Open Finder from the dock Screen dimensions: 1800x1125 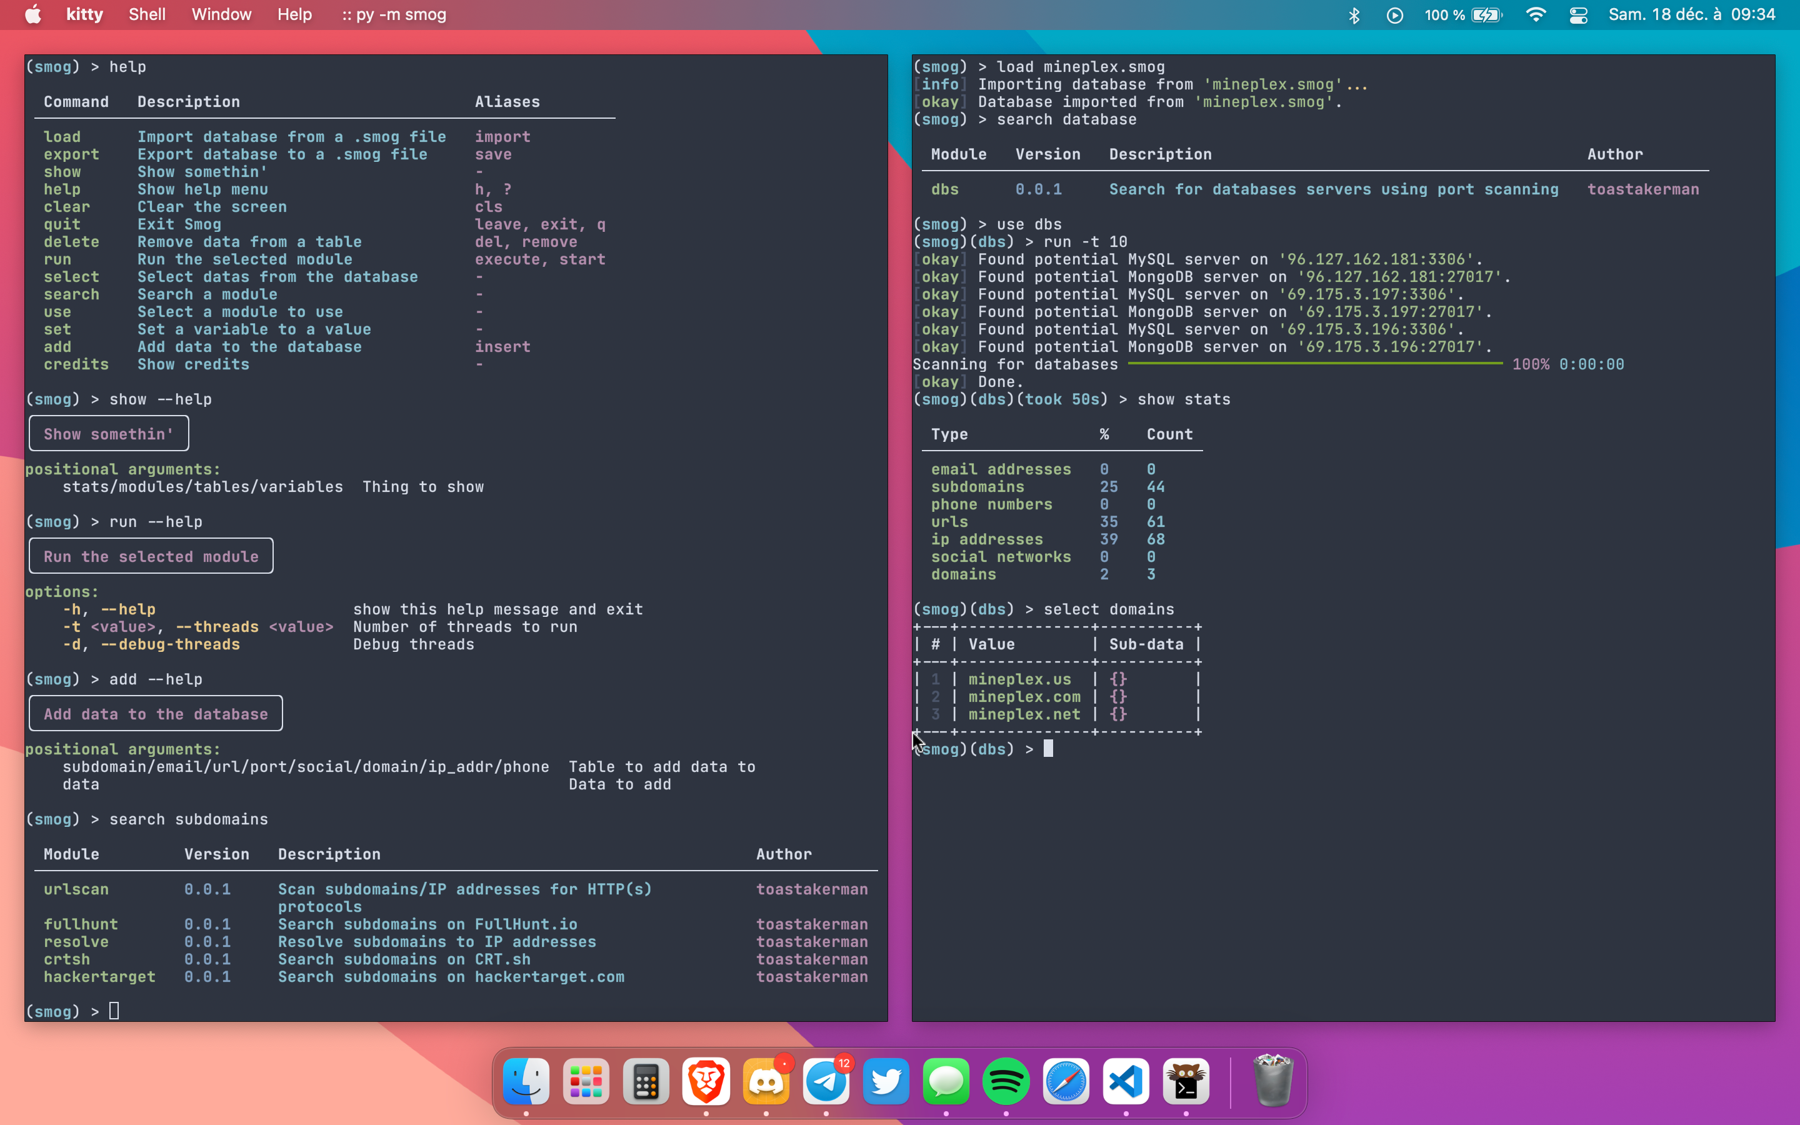pyautogui.click(x=526, y=1081)
